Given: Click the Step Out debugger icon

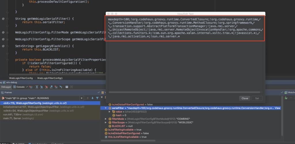Looking at the screenshot, I should (x=51, y=87).
